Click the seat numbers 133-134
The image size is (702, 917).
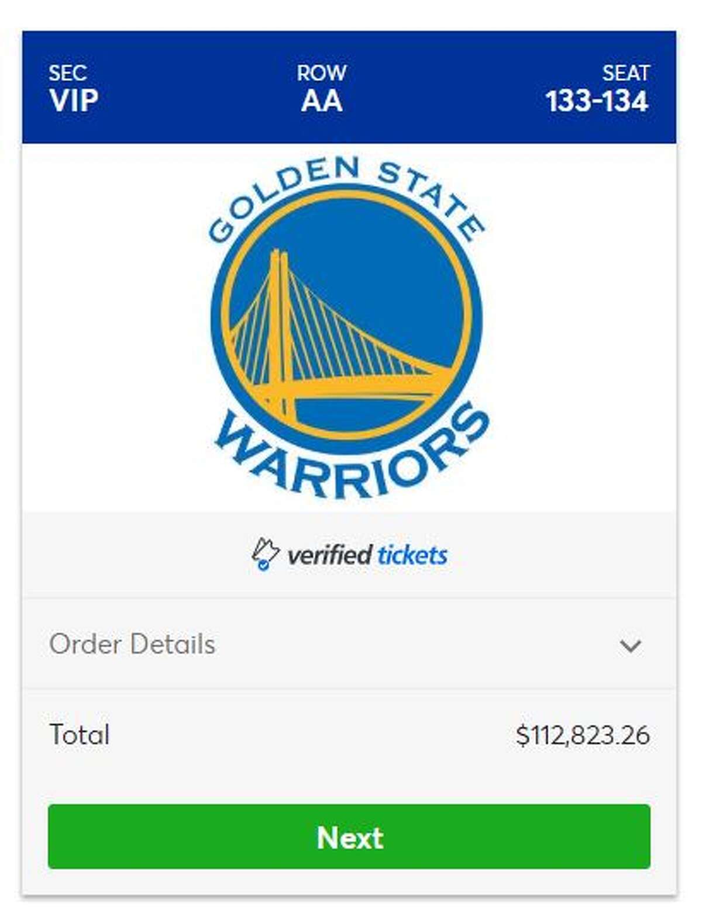coord(597,101)
